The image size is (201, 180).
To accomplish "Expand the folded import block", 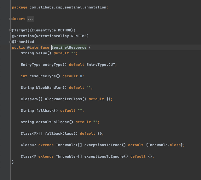I will (10, 19).
